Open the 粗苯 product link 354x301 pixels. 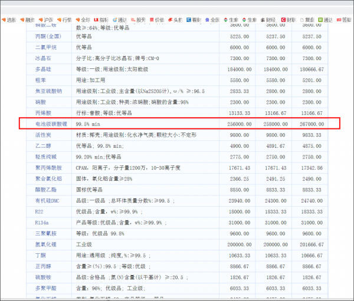pos(41,80)
